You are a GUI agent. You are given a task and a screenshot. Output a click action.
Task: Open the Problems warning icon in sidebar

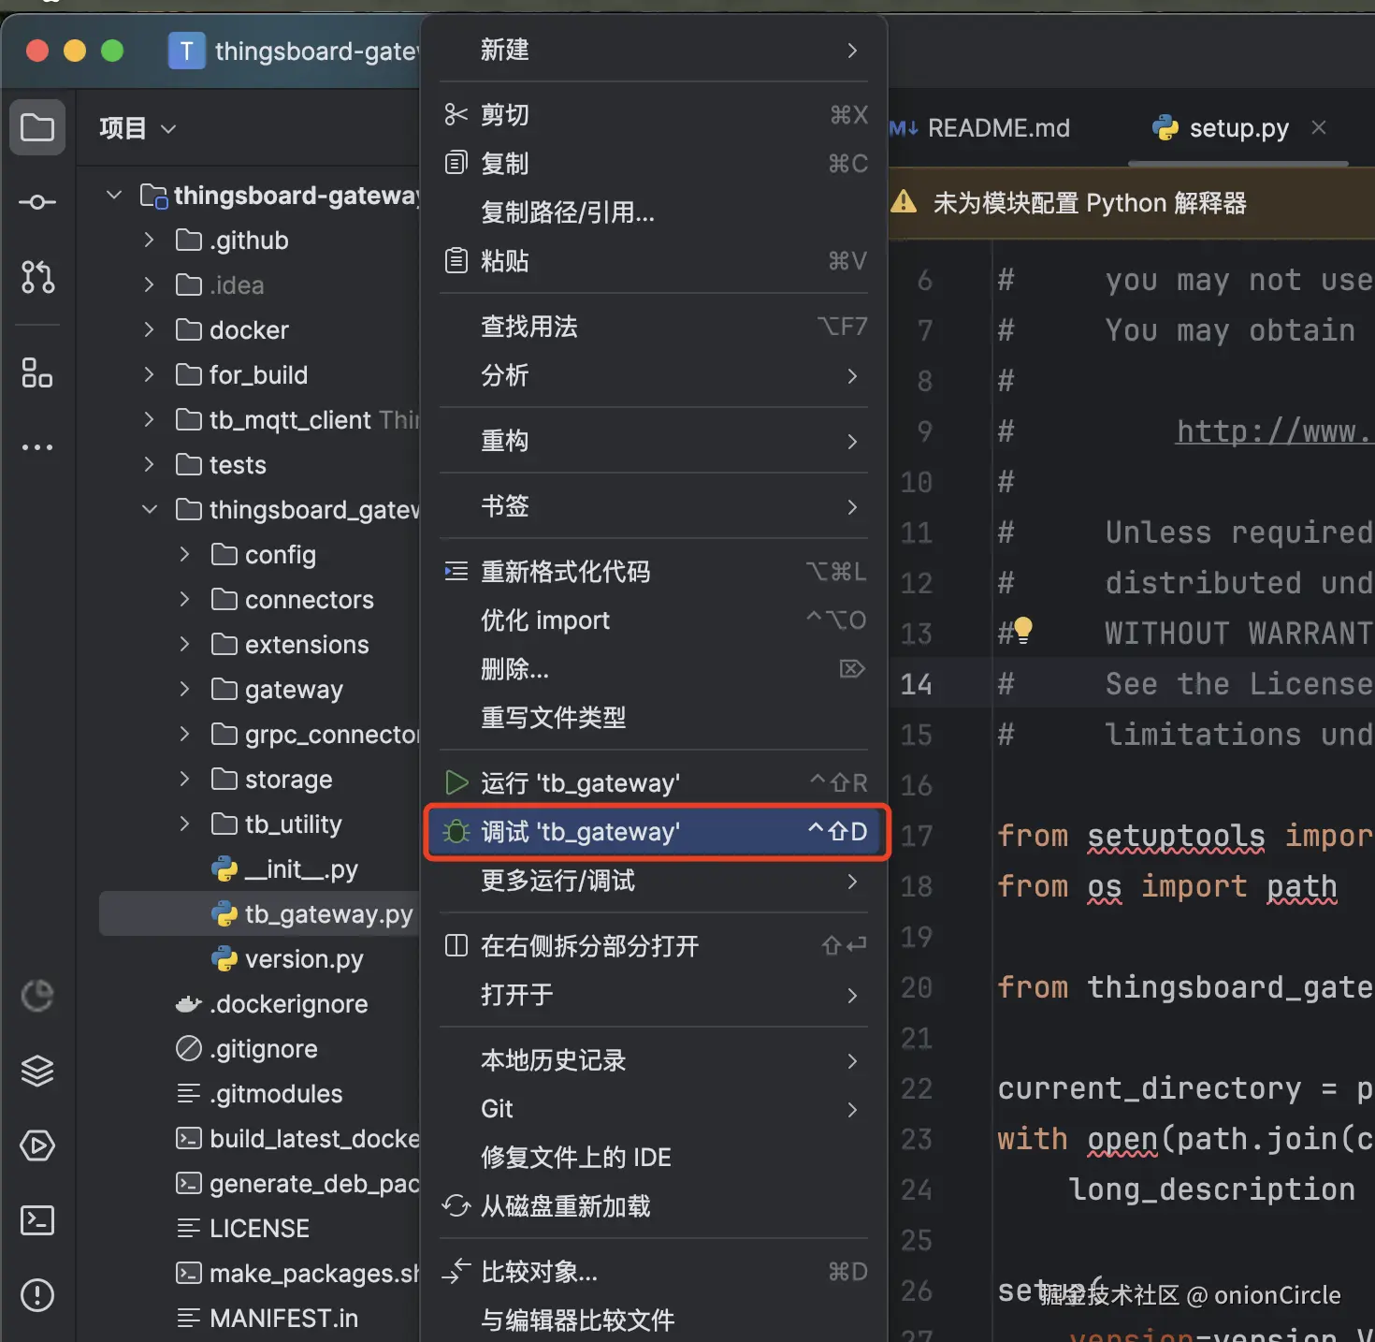(37, 1295)
